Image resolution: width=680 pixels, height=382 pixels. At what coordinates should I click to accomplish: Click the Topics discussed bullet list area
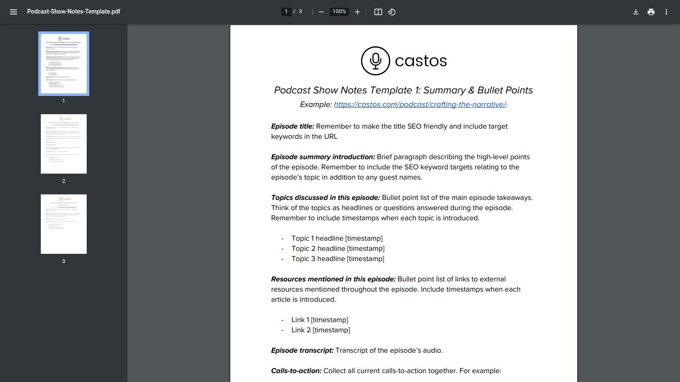point(337,248)
